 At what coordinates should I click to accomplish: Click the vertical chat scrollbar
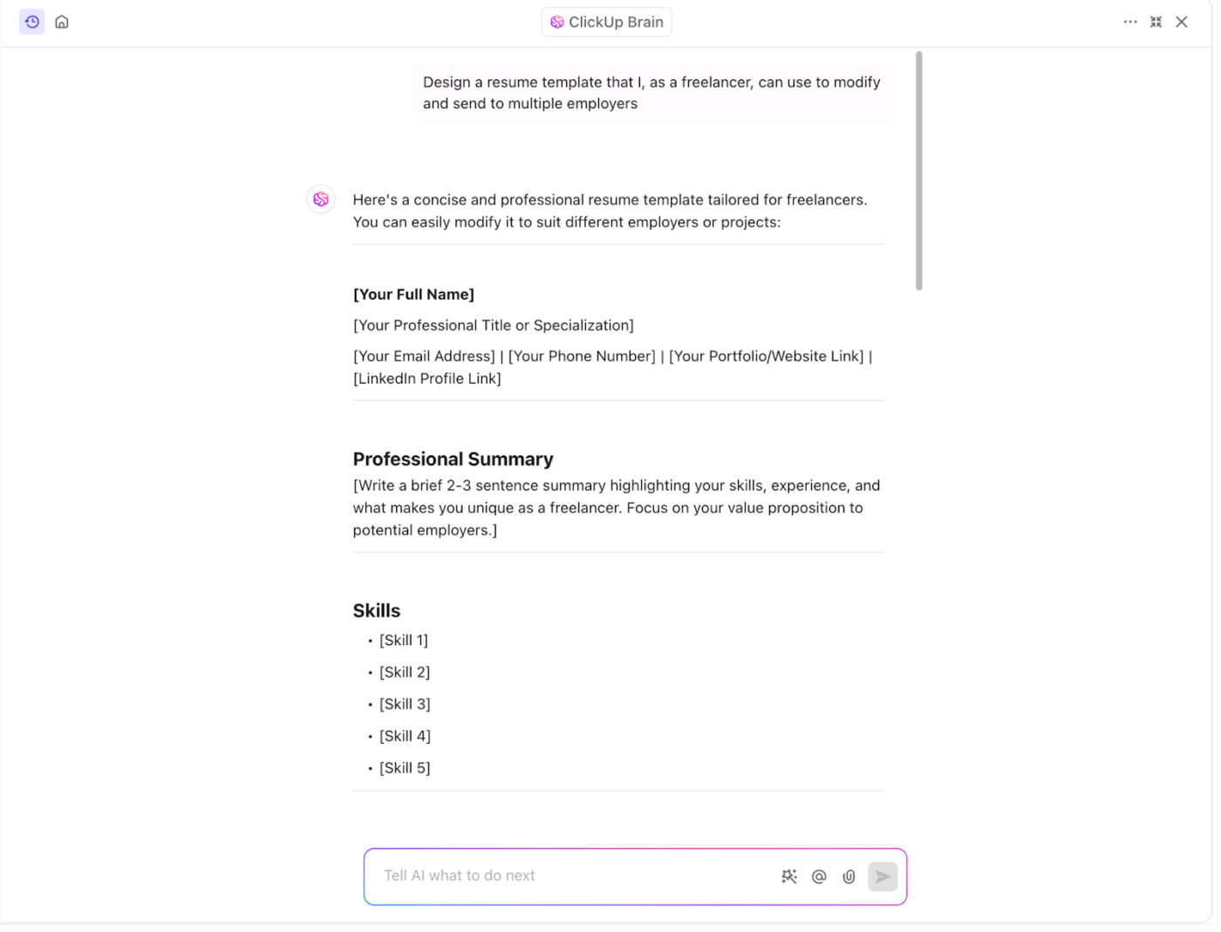[x=918, y=171]
